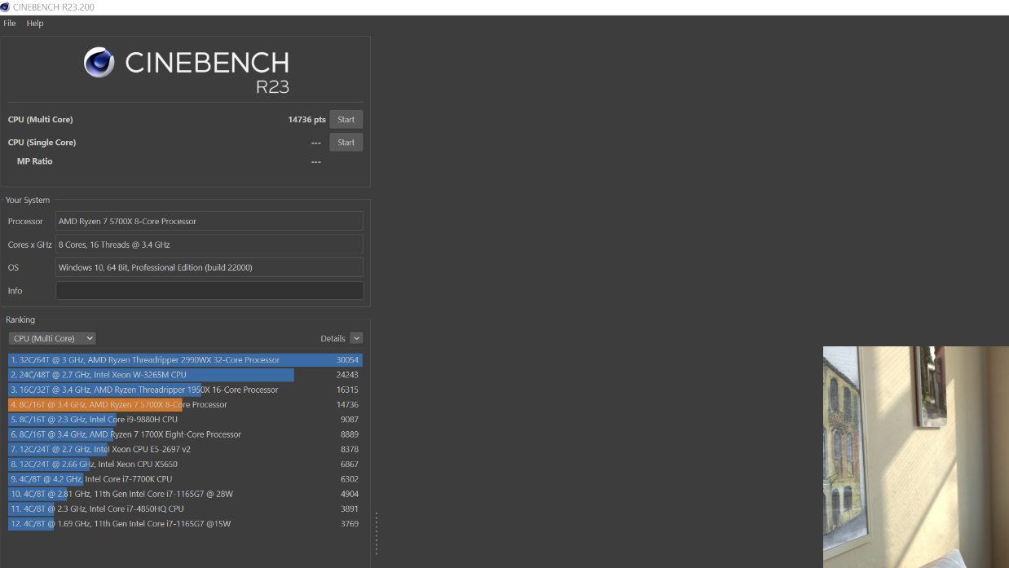Select the Processor field showing Ryzen 7 5700X
This screenshot has width=1009, height=568.
209,222
